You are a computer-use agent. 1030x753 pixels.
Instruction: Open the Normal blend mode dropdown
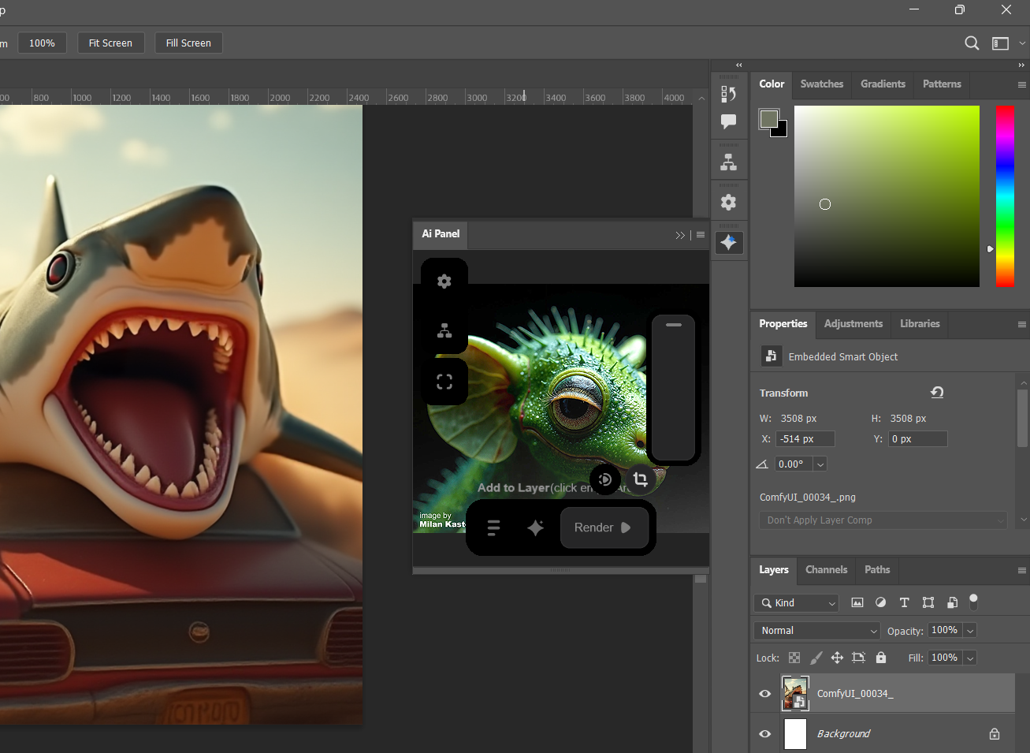(816, 631)
